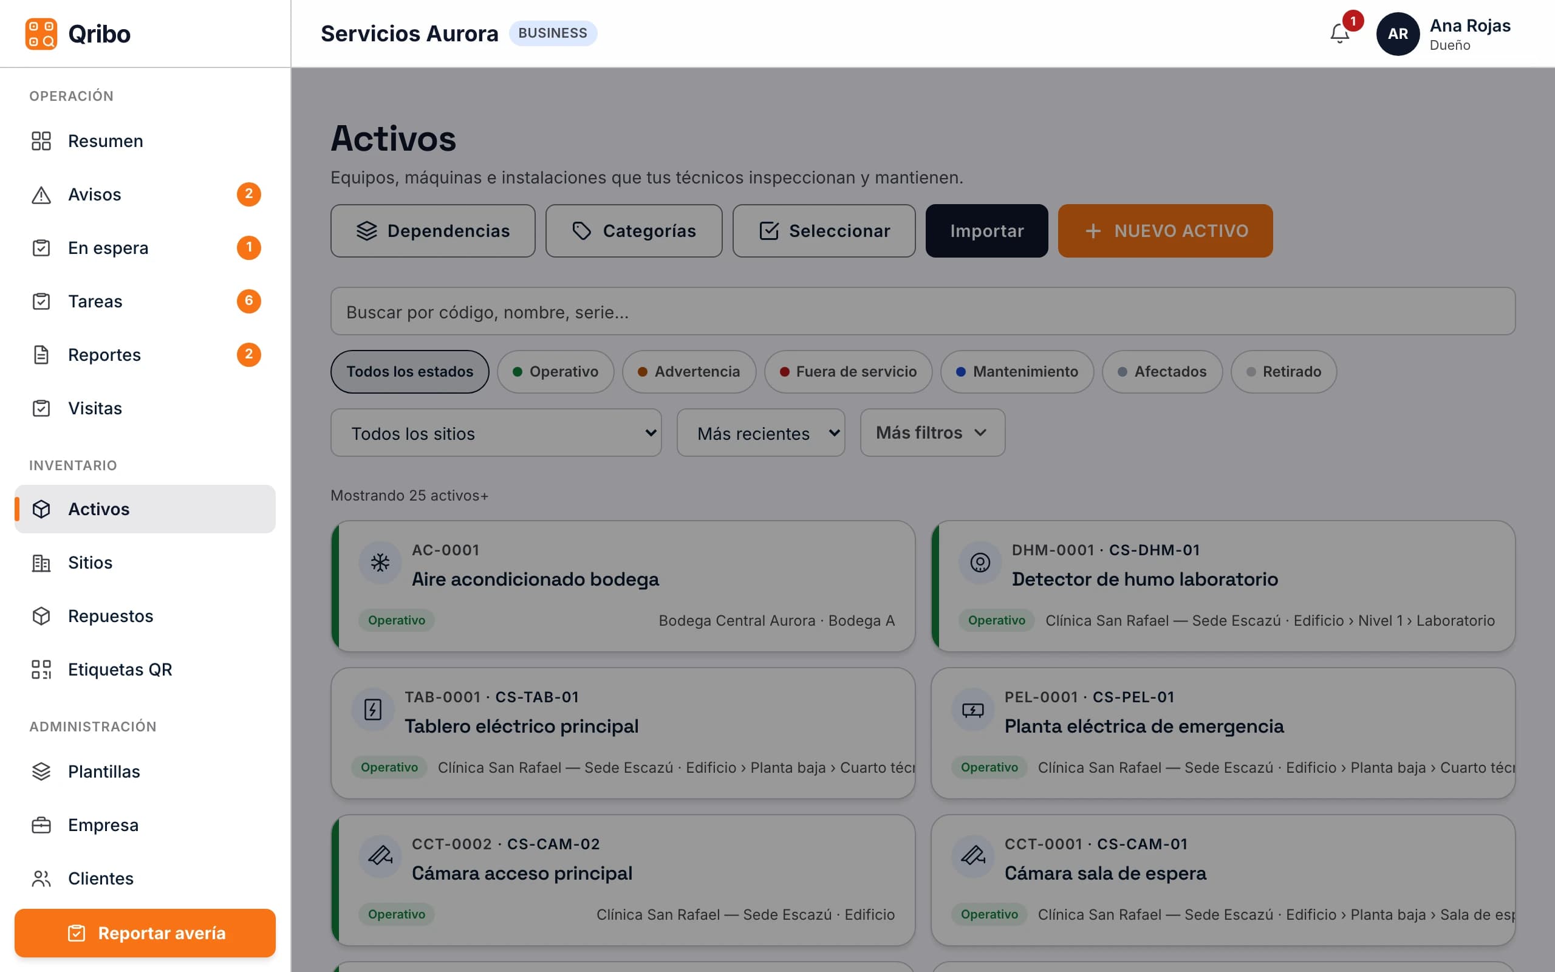The image size is (1555, 972).
Task: Click the Clientes people icon
Action: (x=41, y=878)
